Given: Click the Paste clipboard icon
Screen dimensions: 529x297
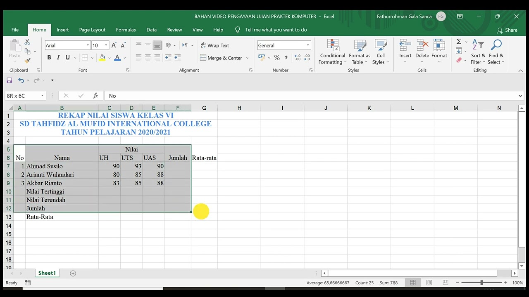Looking at the screenshot, I should click(14, 45).
